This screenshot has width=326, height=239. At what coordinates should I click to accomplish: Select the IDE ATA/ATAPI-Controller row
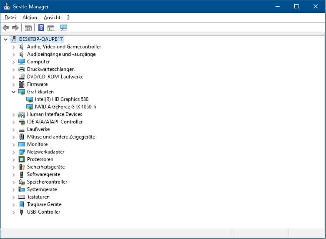pyautogui.click(x=55, y=122)
